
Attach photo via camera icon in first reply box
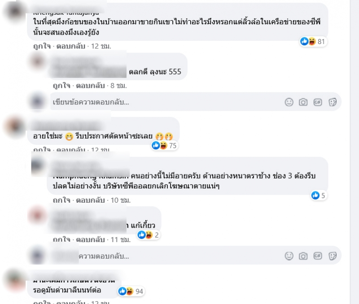coord(303,102)
